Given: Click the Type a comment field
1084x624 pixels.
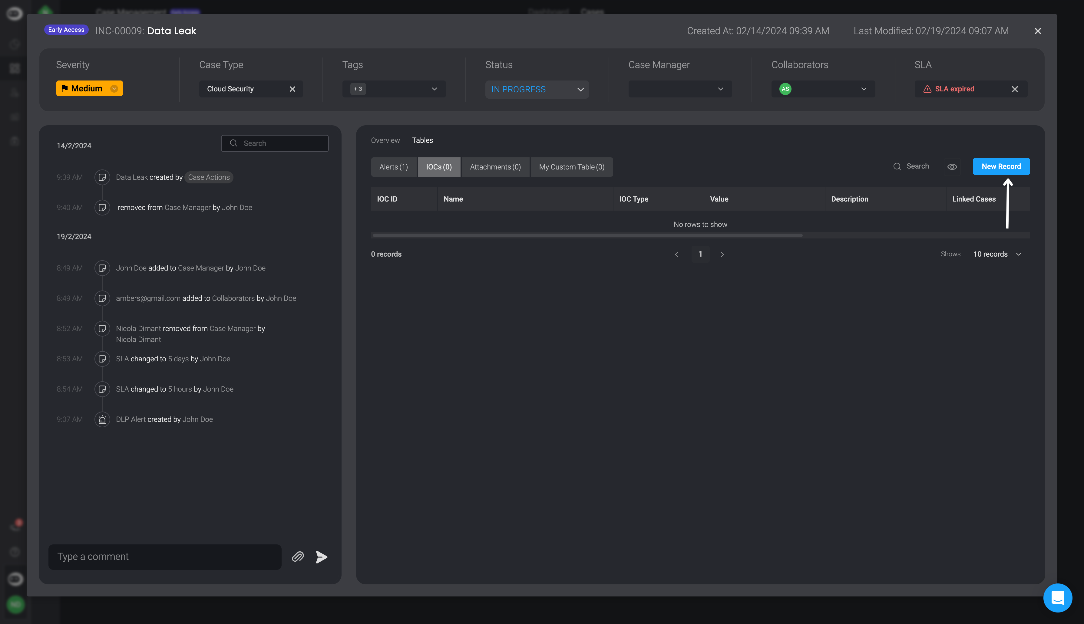Looking at the screenshot, I should pyautogui.click(x=165, y=557).
